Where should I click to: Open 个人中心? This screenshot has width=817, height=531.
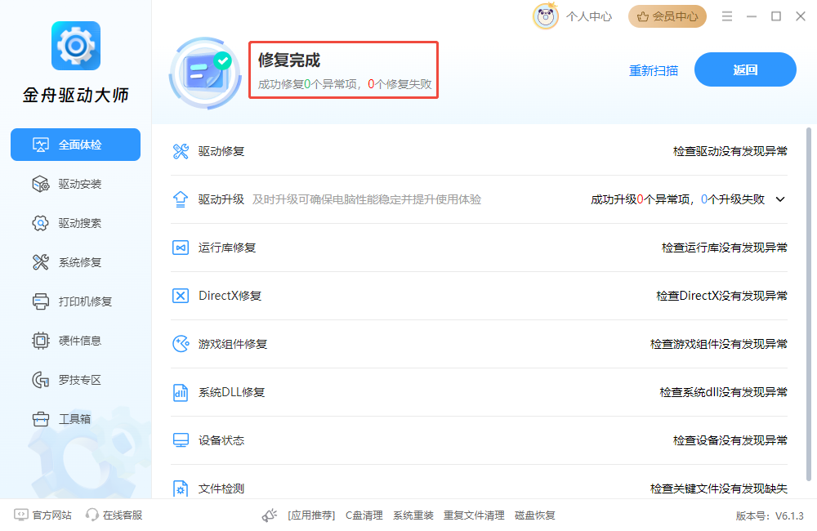click(589, 16)
